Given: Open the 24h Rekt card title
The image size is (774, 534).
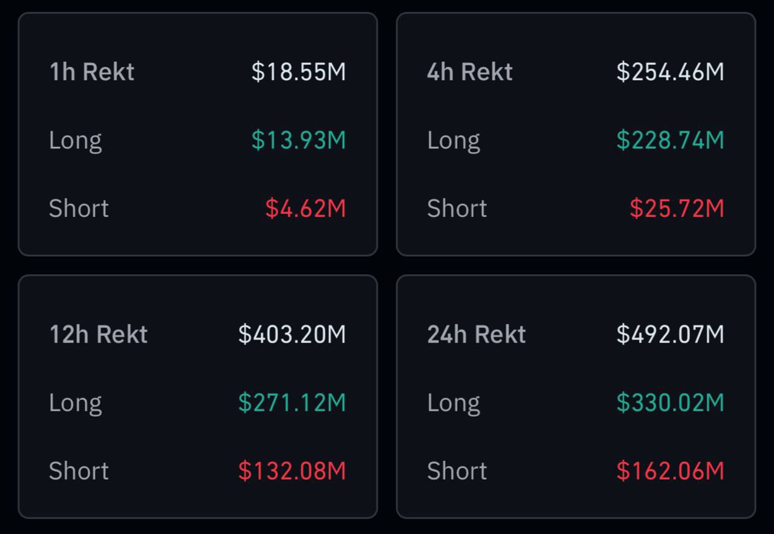Looking at the screenshot, I should click(476, 334).
